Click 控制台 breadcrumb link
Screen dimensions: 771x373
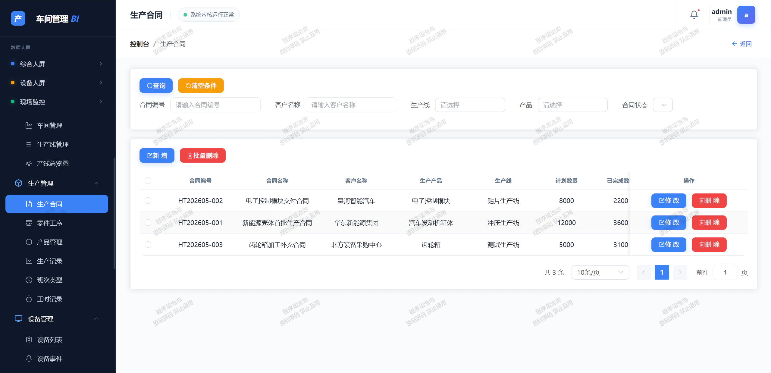tap(139, 44)
